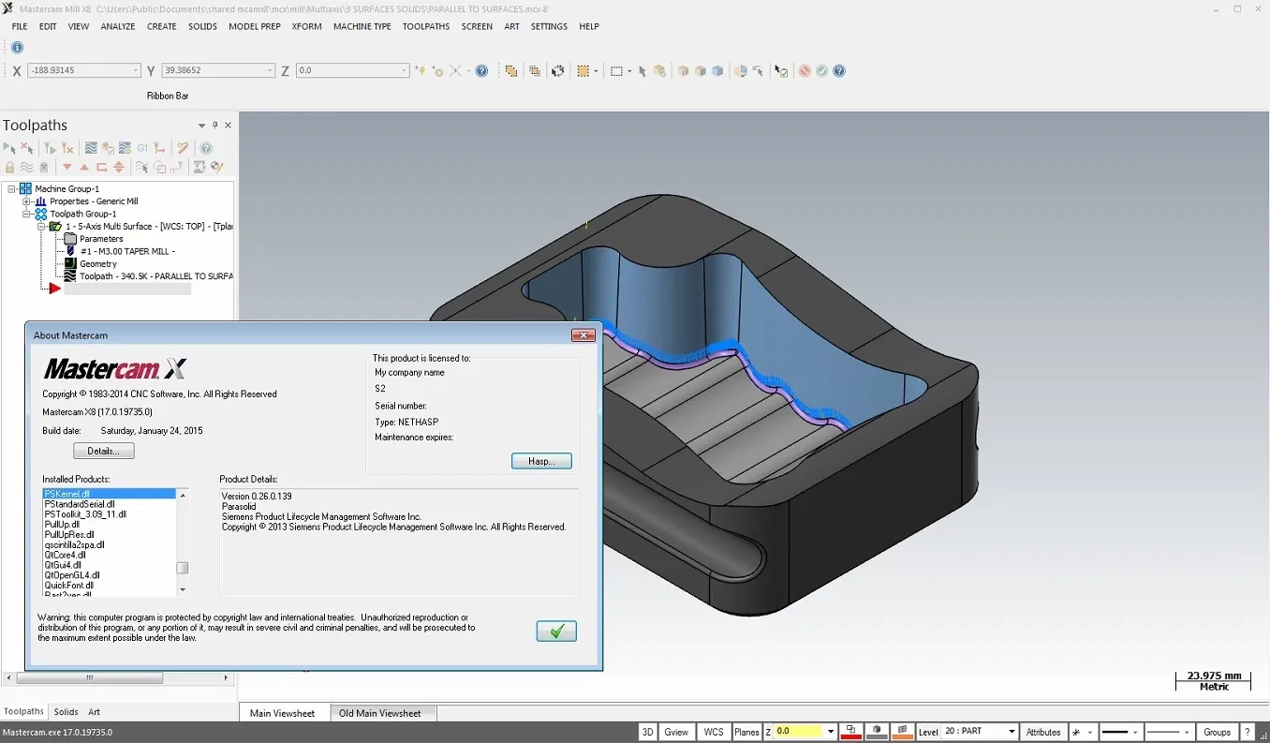Image resolution: width=1270 pixels, height=743 pixels.
Task: Confirm About dialog with green checkmark
Action: [x=556, y=632]
